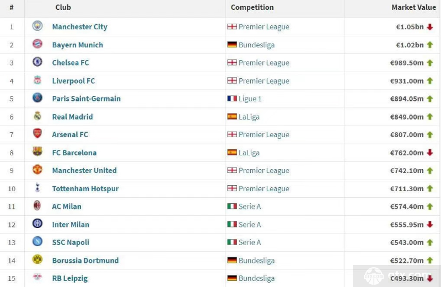441x287 pixels.
Task: Open the Arsenal FC club link
Action: (x=70, y=134)
